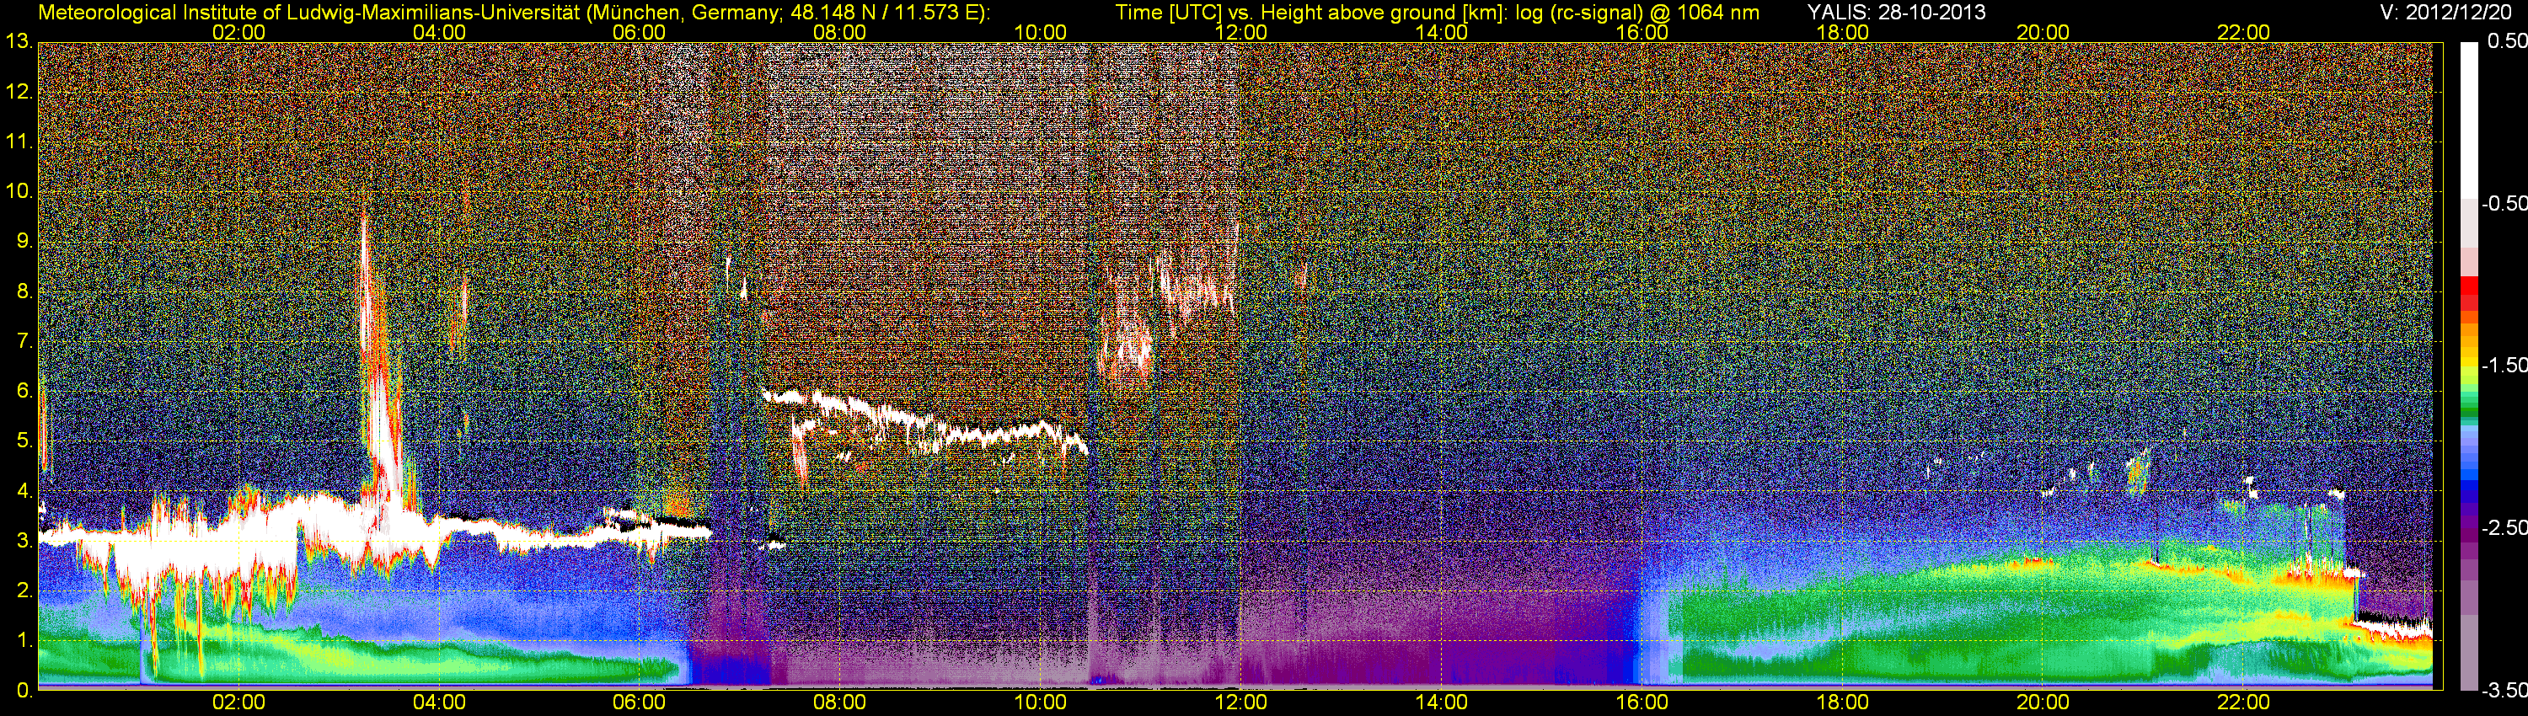The image size is (2528, 716).
Task: Click the 20:00 tick on top time axis
Action: [2043, 32]
